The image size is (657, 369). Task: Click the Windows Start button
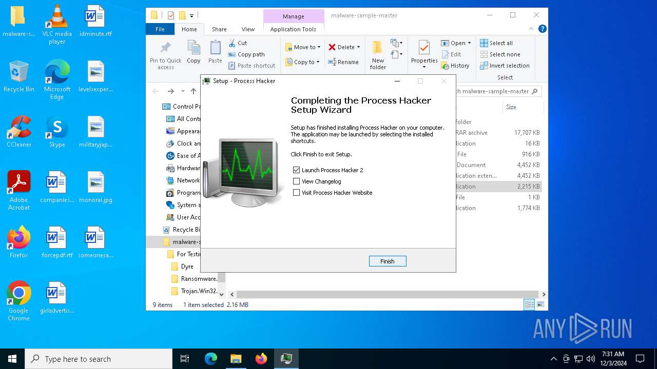tap(12, 359)
